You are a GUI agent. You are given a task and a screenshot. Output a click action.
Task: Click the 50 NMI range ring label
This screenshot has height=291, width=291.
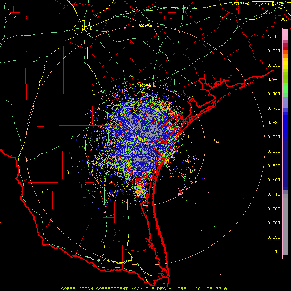(145, 85)
